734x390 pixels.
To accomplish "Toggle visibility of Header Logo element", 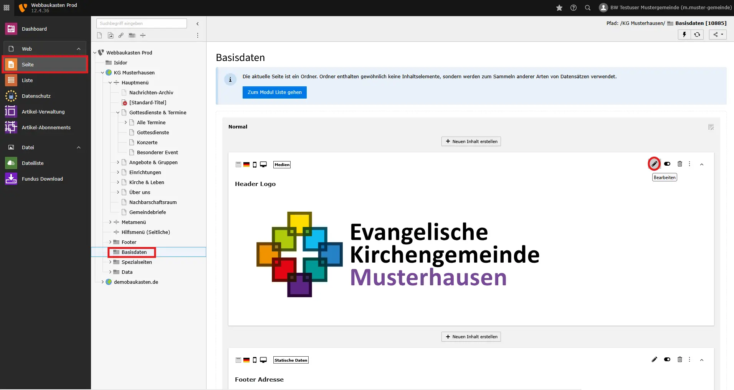I will pyautogui.click(x=667, y=164).
